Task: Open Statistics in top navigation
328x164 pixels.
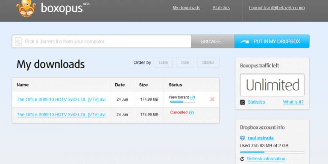Action: click(x=221, y=8)
